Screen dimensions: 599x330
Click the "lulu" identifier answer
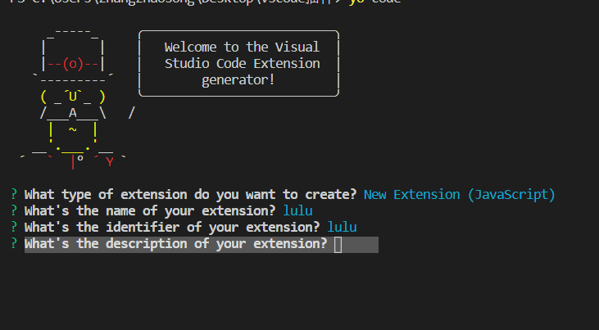tap(342, 228)
